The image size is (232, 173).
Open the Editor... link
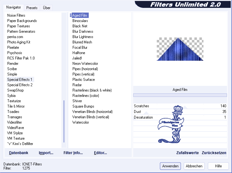click(x=100, y=153)
